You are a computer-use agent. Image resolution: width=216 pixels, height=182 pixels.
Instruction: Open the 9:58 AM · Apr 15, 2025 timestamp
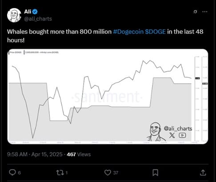tap(35, 154)
